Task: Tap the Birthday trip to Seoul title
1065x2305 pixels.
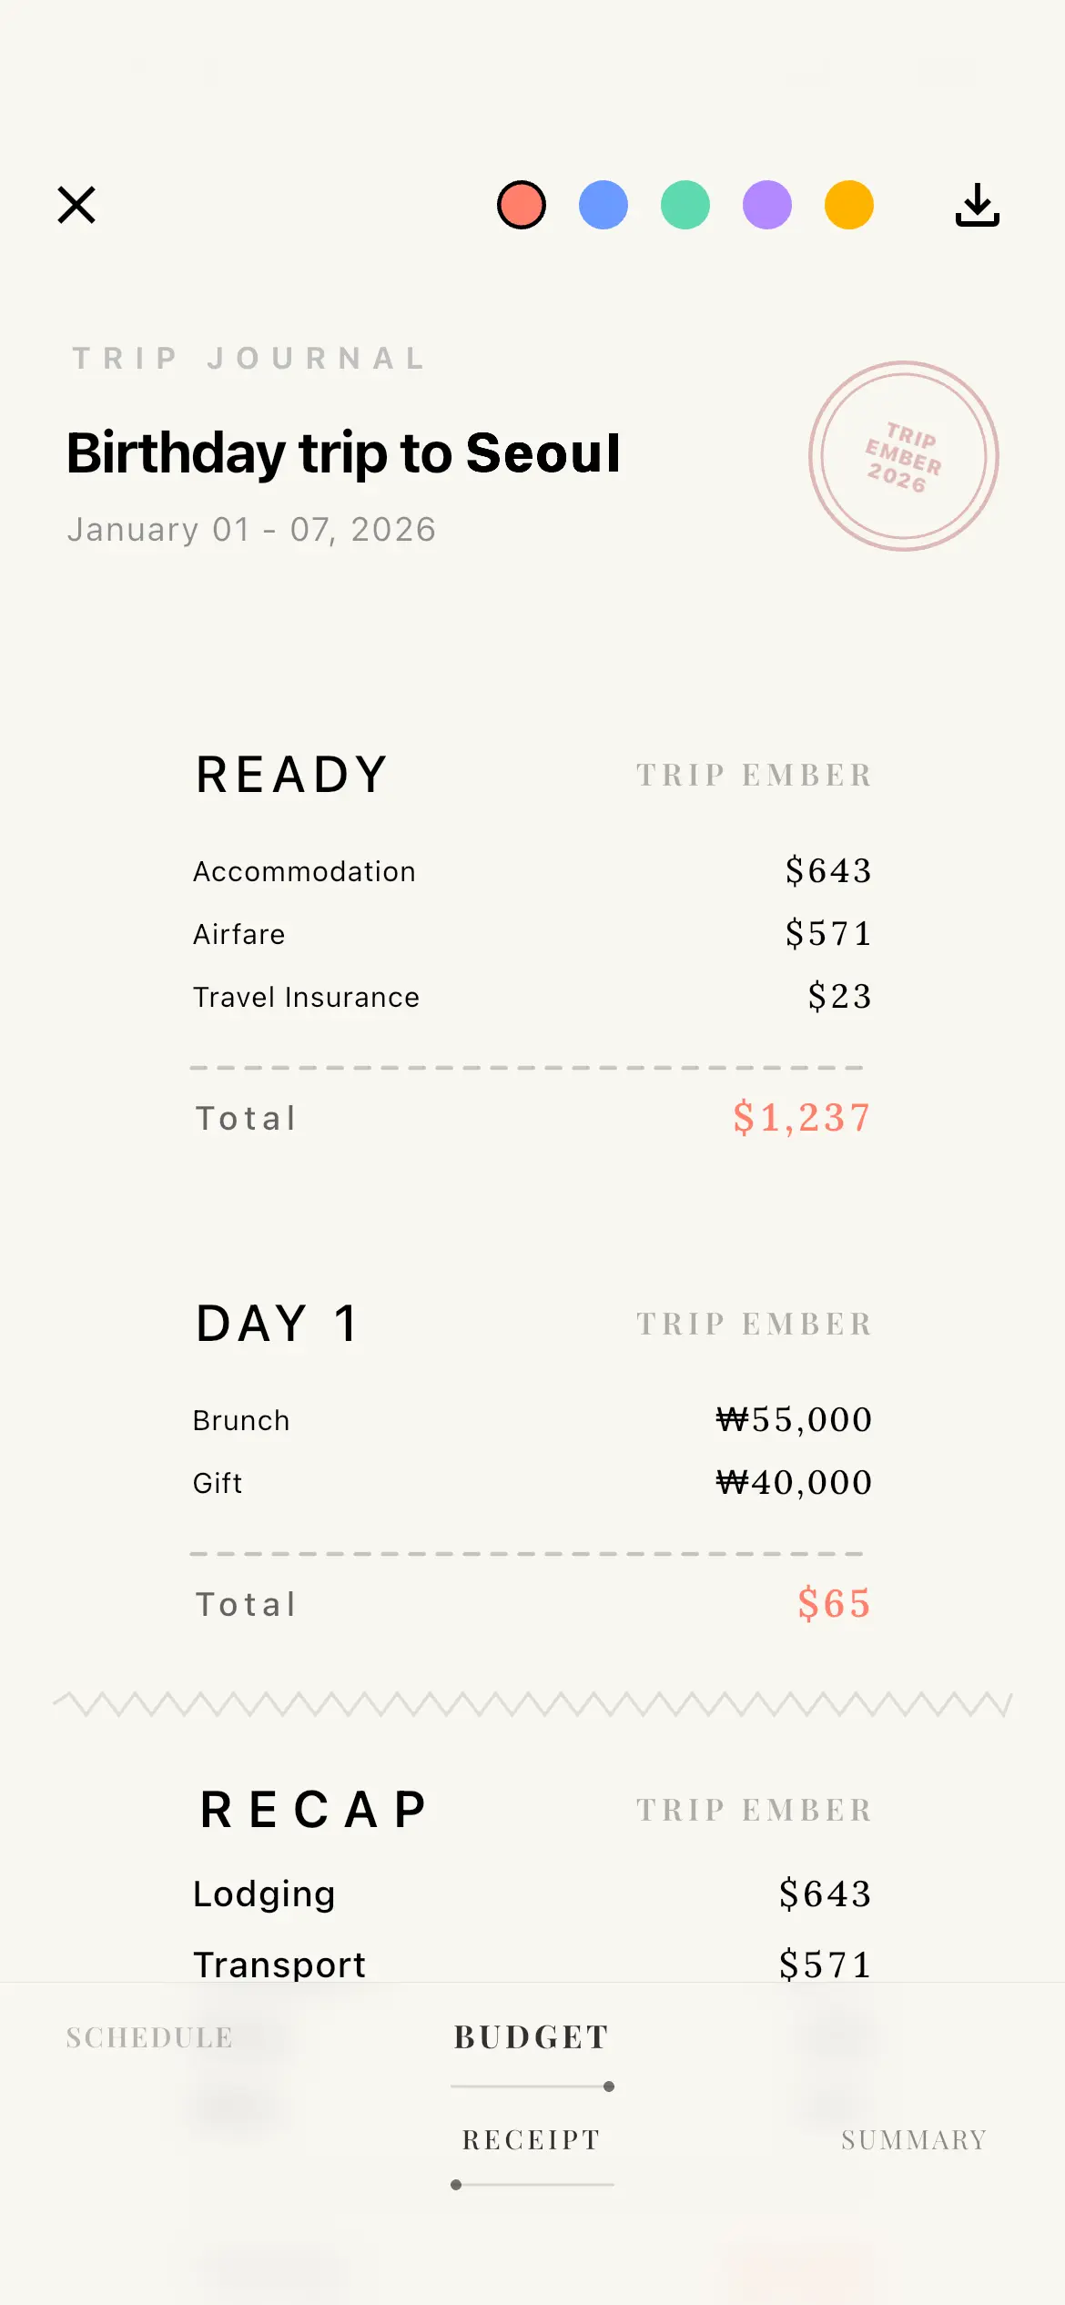Action: pyautogui.click(x=343, y=452)
